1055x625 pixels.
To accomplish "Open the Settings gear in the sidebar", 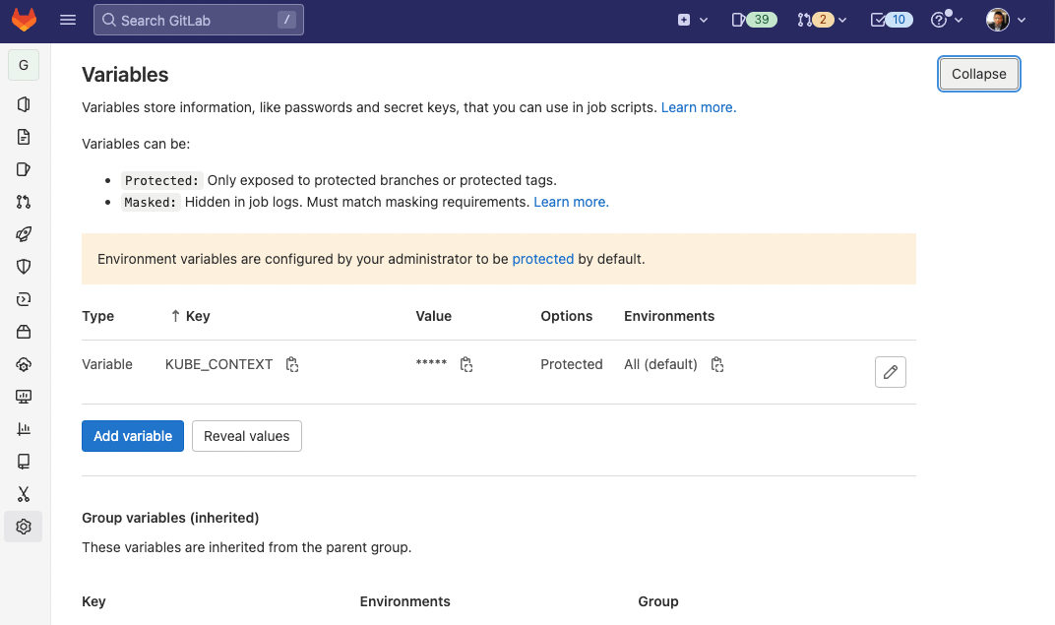I will click(x=24, y=527).
